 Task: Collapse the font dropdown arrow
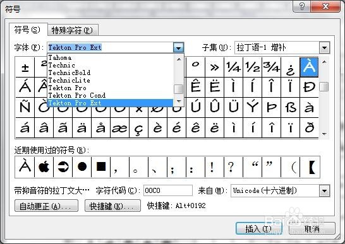[178, 48]
